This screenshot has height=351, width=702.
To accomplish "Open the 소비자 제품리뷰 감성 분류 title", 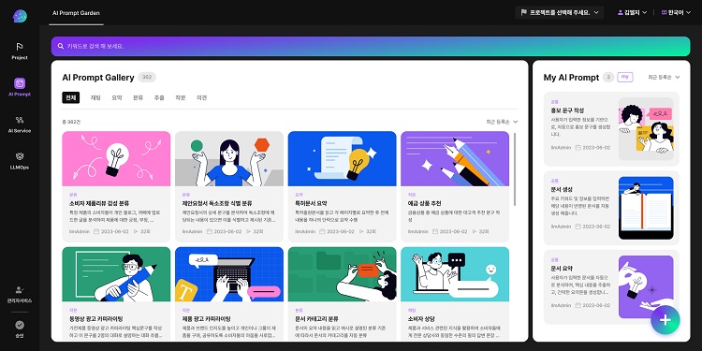I will pyautogui.click(x=99, y=203).
